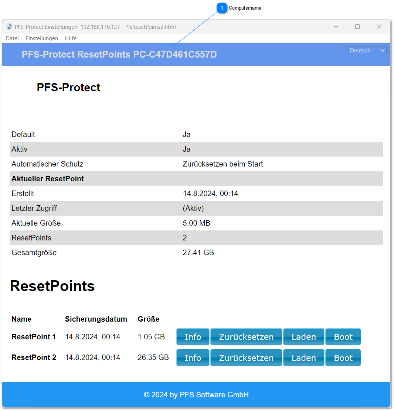The image size is (394, 411).
Task: Minimize the PFS-Protect Einstellungen window
Action: (336, 27)
